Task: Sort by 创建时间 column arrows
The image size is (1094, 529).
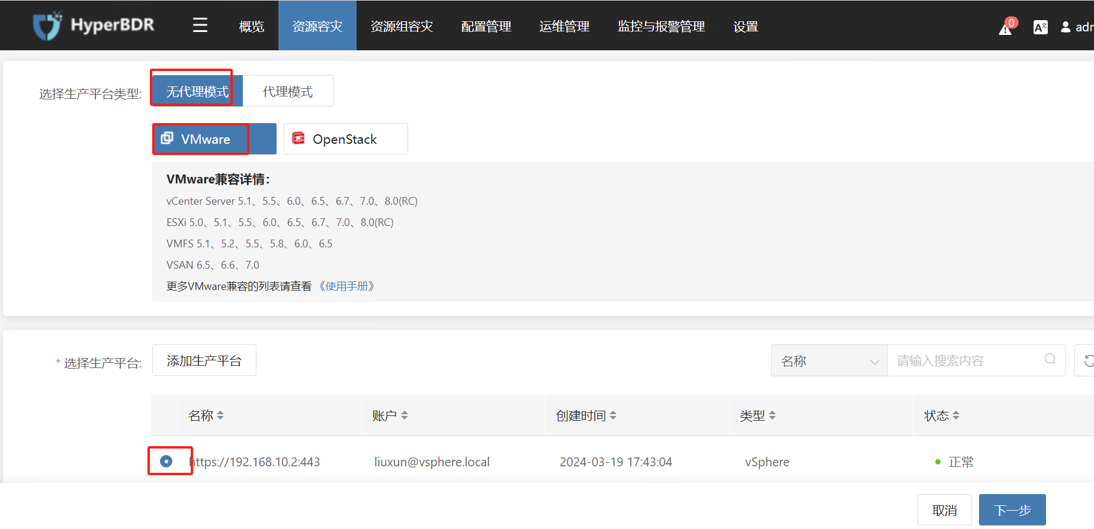Action: point(613,416)
